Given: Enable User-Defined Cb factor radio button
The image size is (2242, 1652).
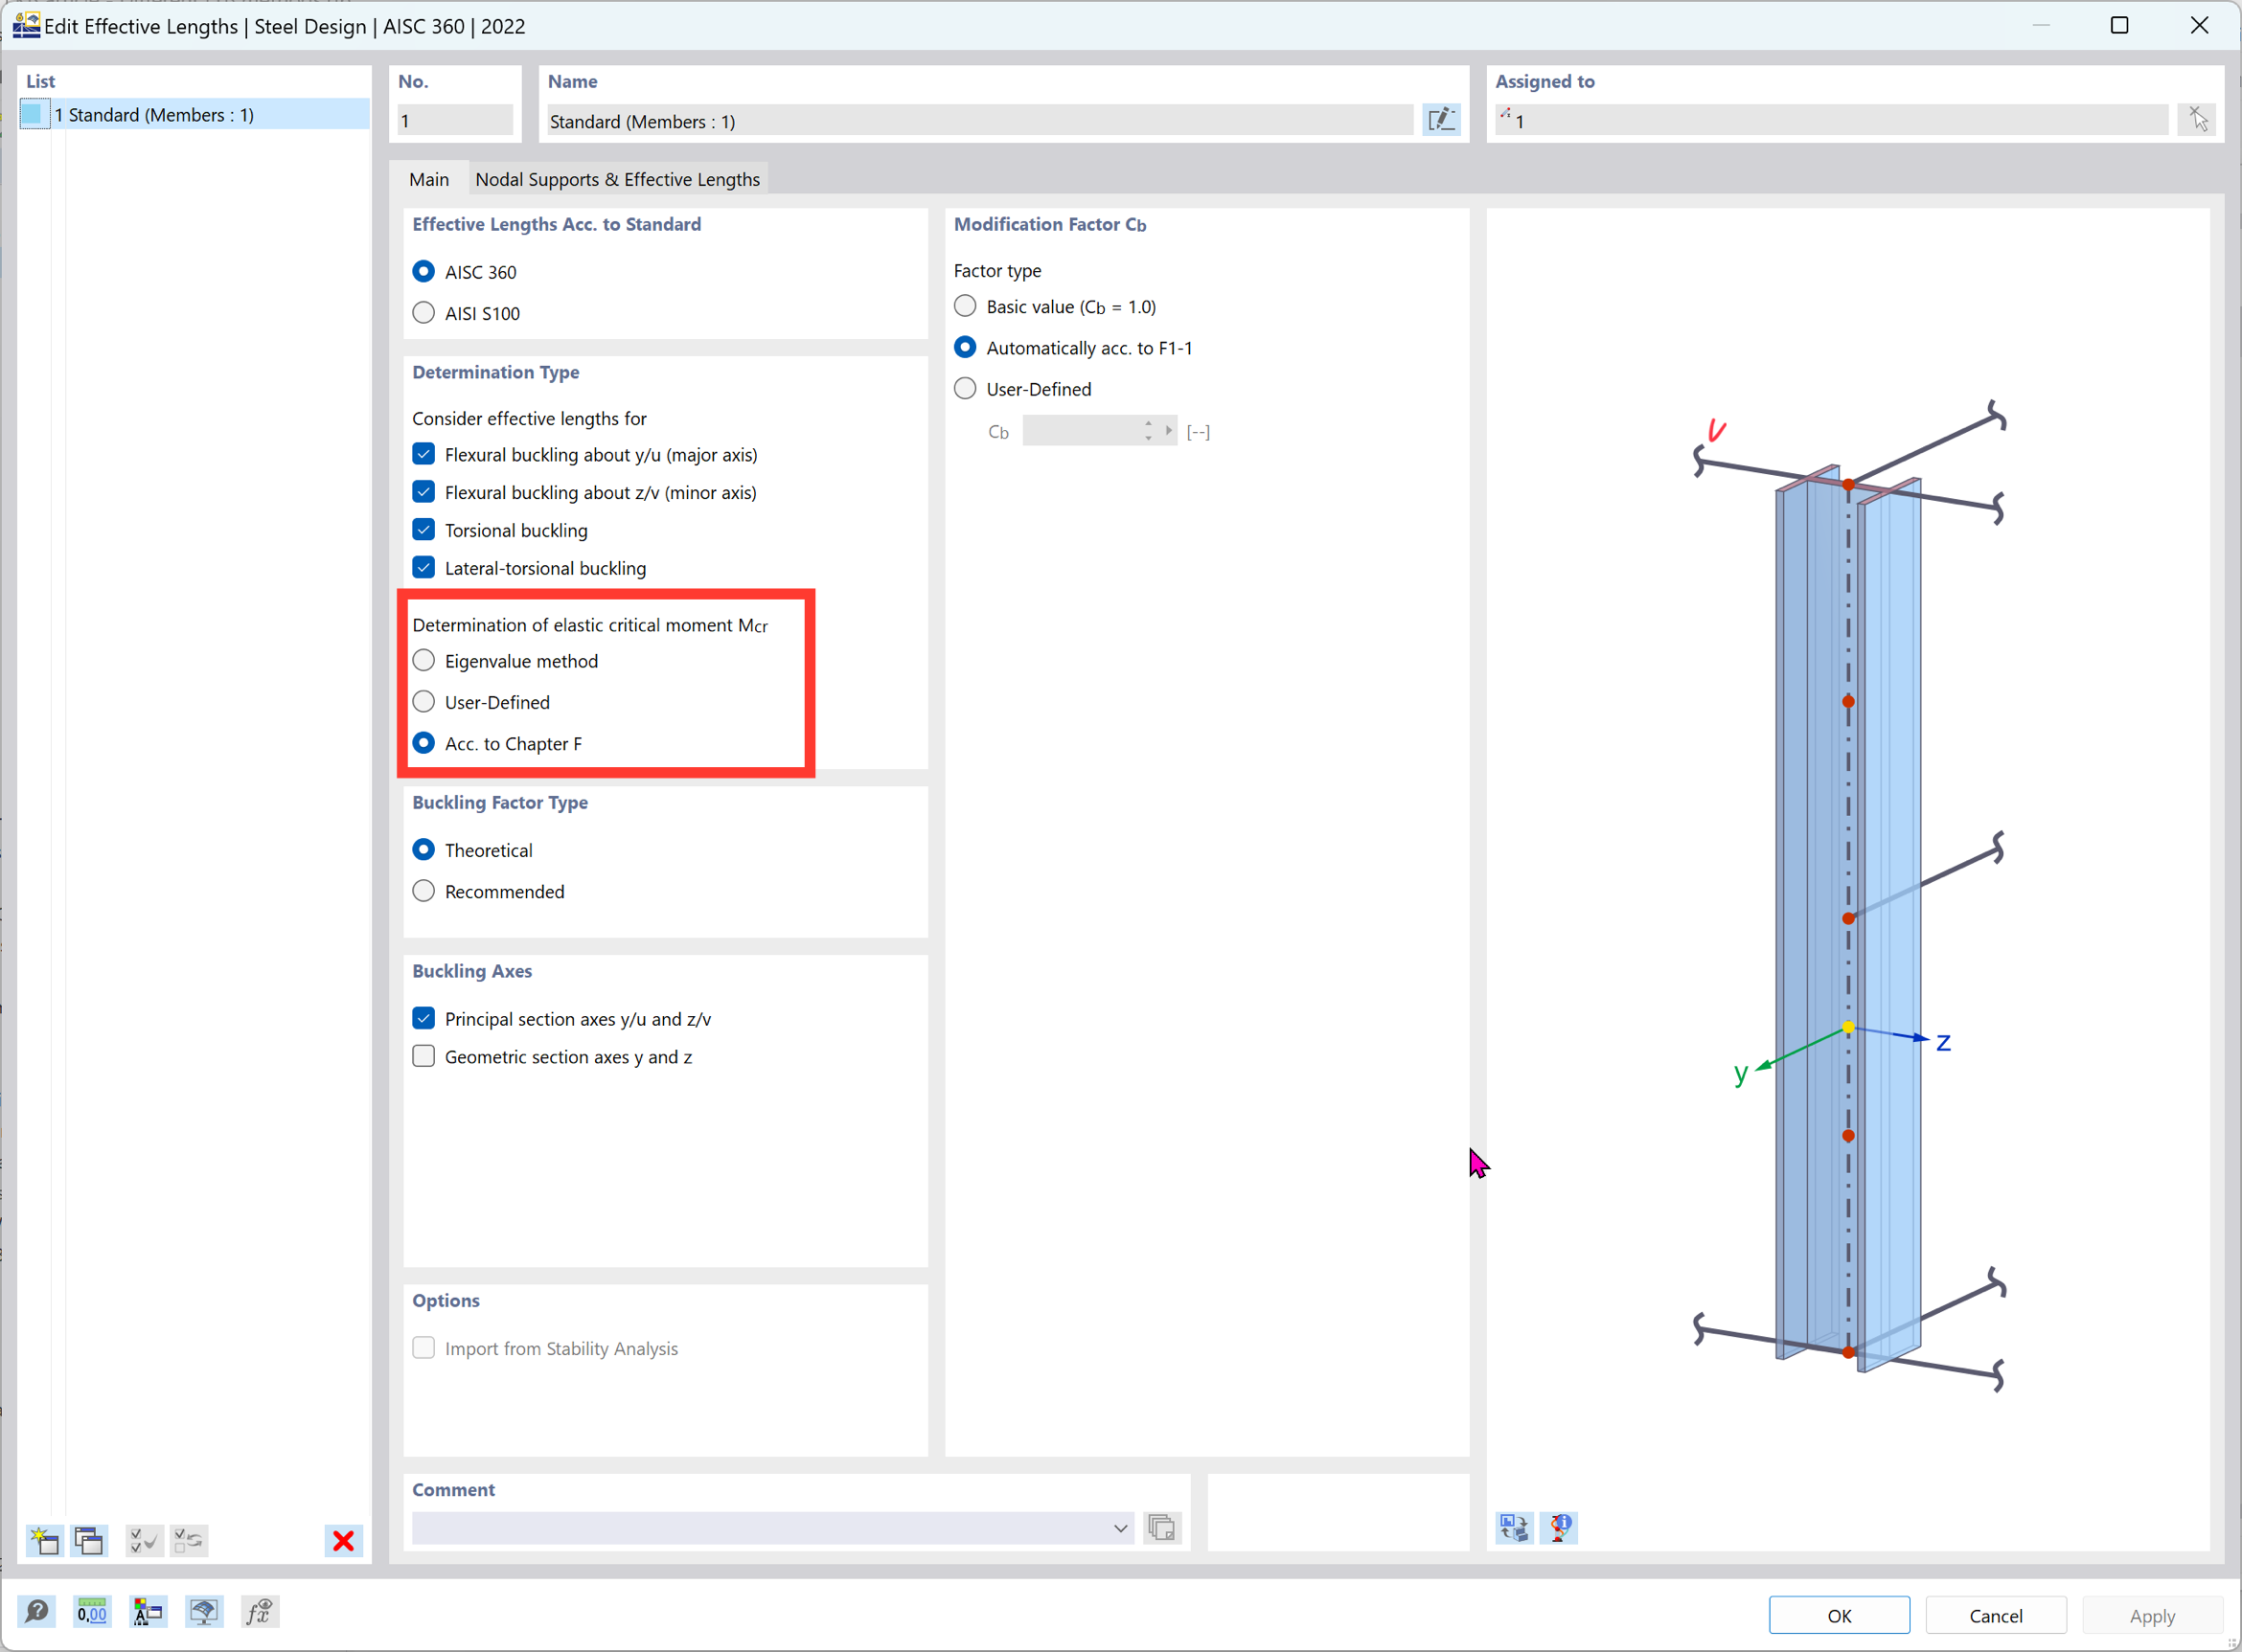Looking at the screenshot, I should click(x=966, y=388).
